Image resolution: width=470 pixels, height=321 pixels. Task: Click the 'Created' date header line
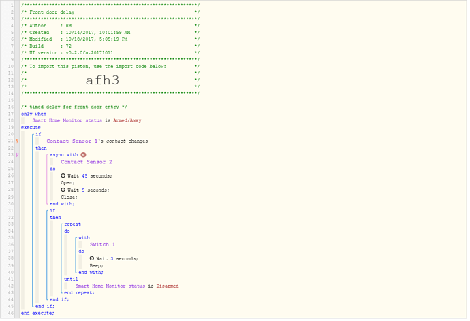110,33
